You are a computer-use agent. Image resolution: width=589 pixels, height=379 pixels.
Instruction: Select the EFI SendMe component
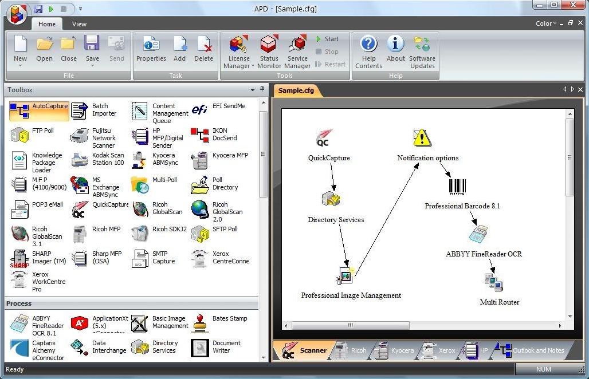pyautogui.click(x=219, y=109)
